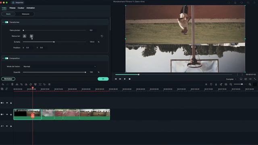Select the Basic sub-tab
258x145 pixels.
tap(8, 14)
